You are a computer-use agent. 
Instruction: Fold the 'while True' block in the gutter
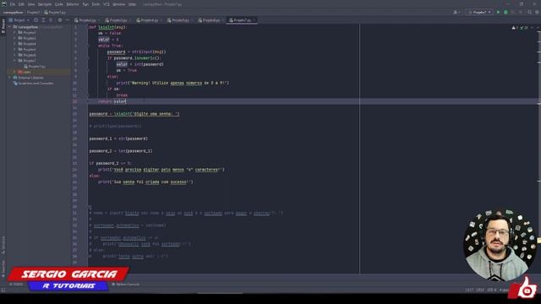pyautogui.click(x=88, y=46)
